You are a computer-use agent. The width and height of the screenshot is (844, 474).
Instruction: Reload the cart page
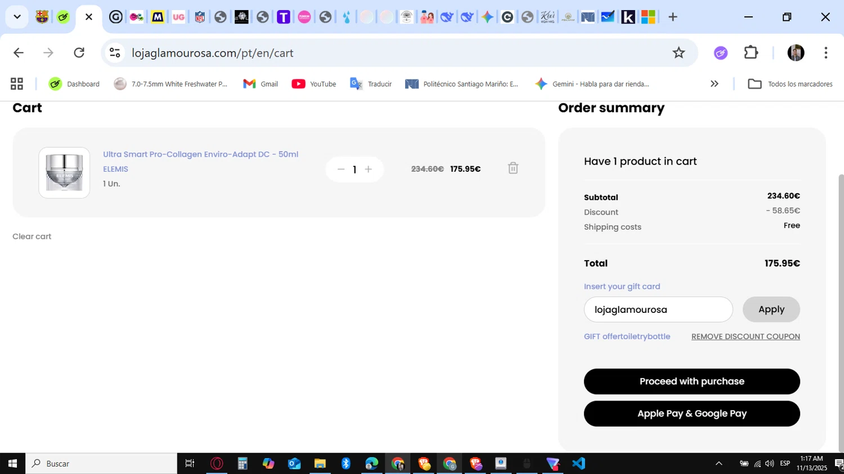click(79, 53)
